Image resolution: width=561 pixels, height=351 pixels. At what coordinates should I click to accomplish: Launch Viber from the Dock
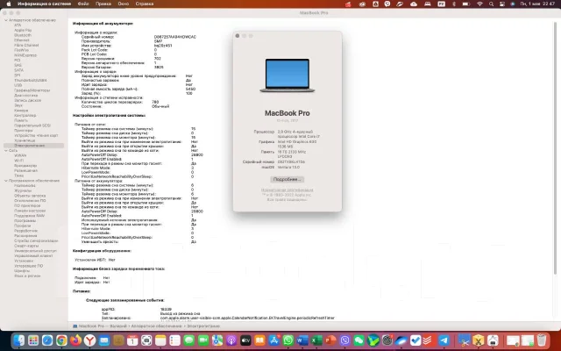point(344,340)
